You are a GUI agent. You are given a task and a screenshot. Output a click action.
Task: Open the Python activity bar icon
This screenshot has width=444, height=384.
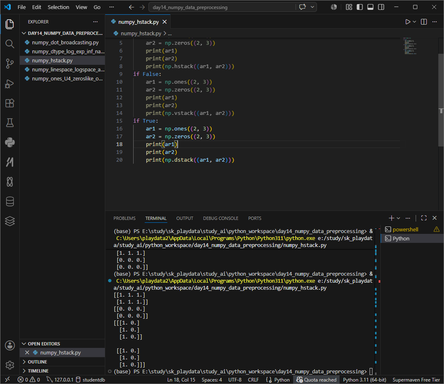9,142
